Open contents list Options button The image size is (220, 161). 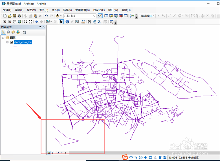coord(24,32)
